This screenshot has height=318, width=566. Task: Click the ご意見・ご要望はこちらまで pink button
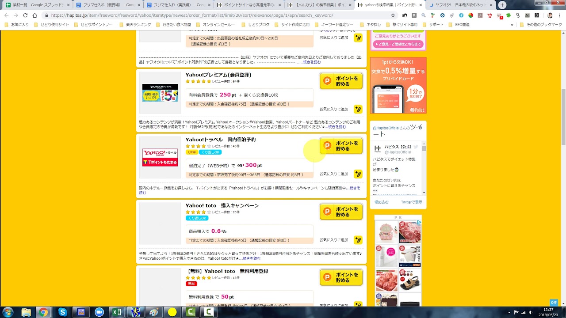(398, 44)
